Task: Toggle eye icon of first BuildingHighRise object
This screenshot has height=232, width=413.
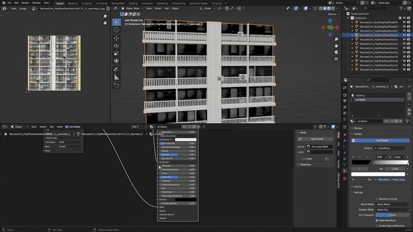Action: [x=404, y=23]
